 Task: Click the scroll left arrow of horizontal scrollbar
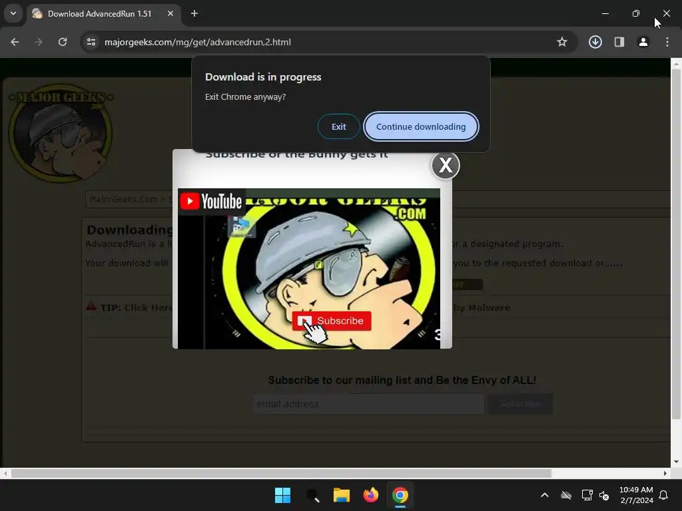point(5,473)
